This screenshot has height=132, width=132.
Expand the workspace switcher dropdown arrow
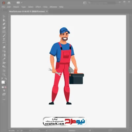coord(22,3)
